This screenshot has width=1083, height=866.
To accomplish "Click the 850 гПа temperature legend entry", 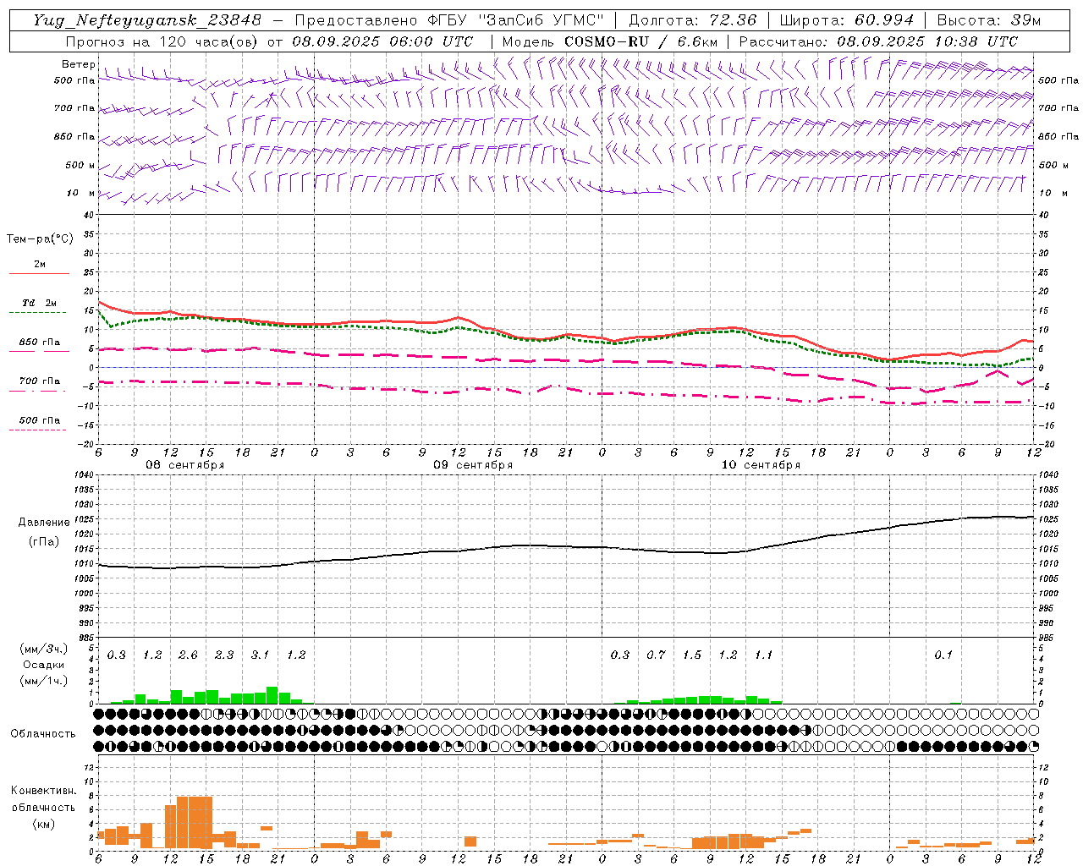I will coord(39,343).
